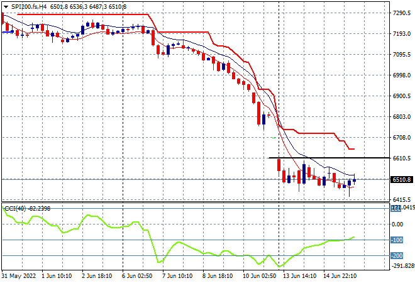Screen dimensions: 415x283
Task: Click the 6708.0 price axis label
Action: [x=402, y=138]
